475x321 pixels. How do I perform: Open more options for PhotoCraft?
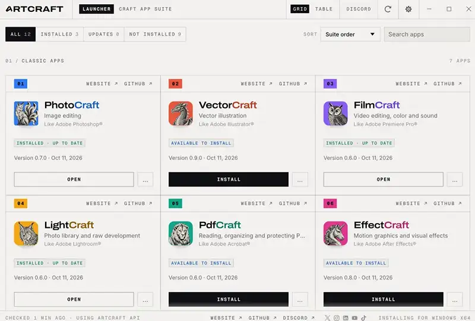(145, 179)
